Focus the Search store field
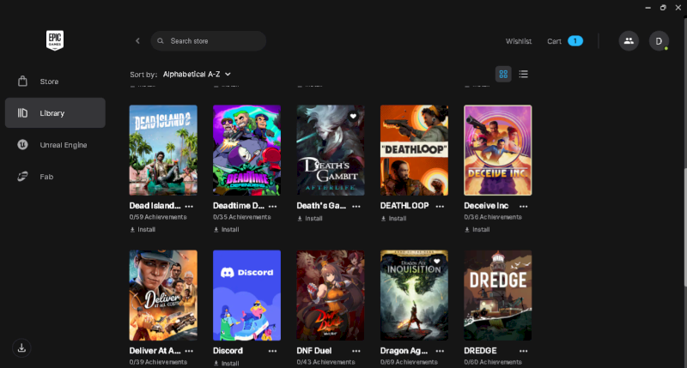Image resolution: width=687 pixels, height=368 pixels. pos(209,40)
